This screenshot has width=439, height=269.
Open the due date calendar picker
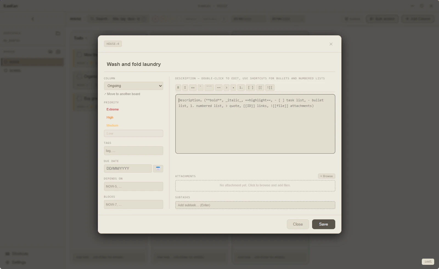[158, 169]
